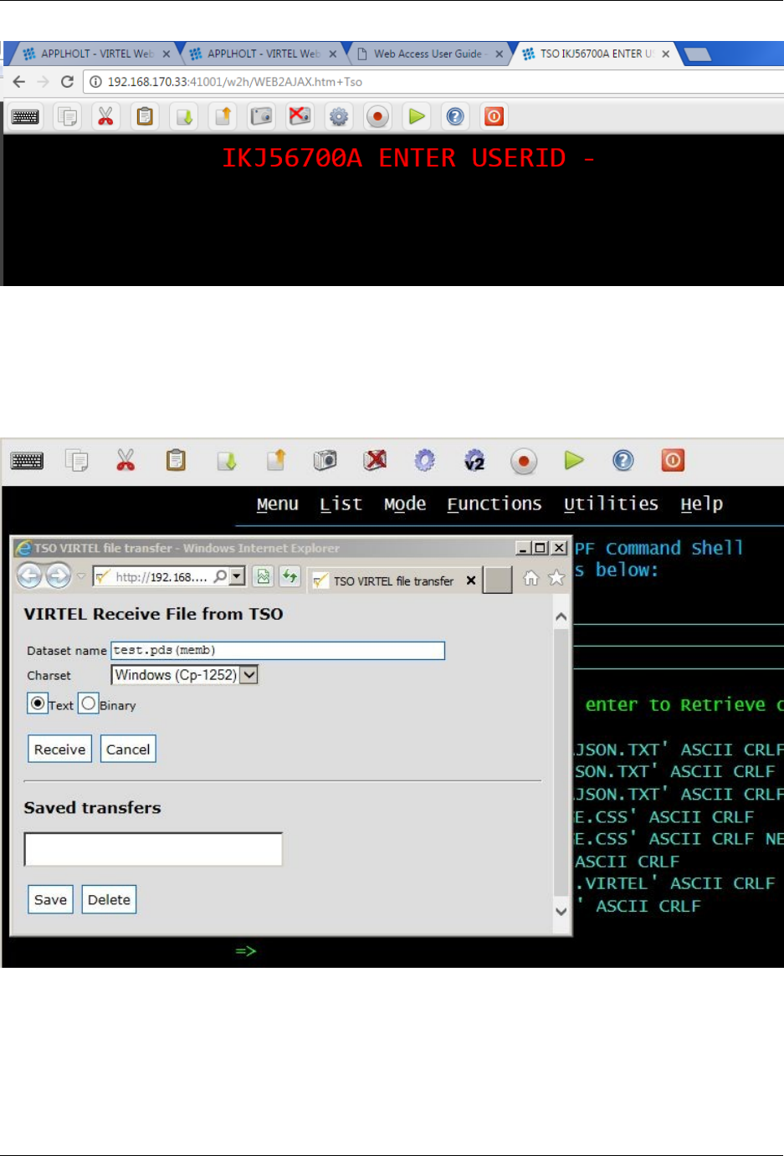Screen dimensions: 784x1156
Task: Click green play macro in upper toolbar
Action: (417, 117)
